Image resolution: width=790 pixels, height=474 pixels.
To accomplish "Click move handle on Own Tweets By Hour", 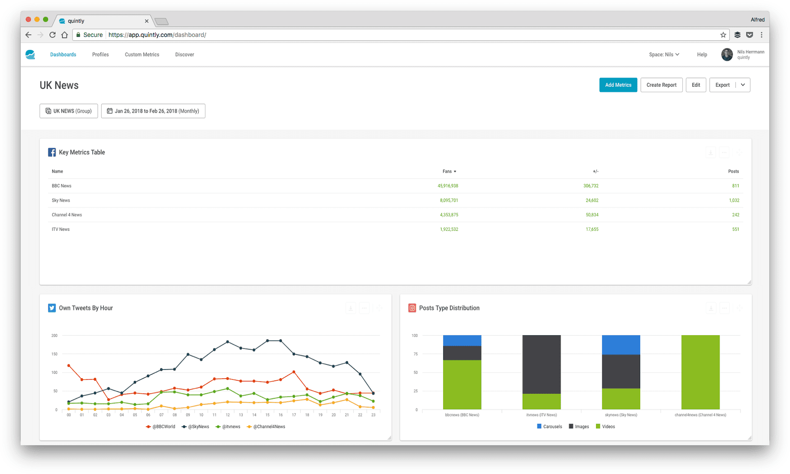I will 379,308.
